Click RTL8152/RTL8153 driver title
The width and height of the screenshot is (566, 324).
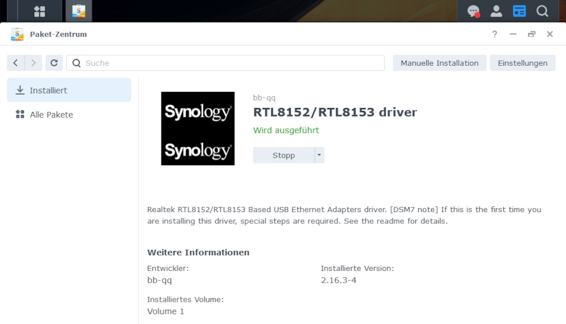pos(335,112)
